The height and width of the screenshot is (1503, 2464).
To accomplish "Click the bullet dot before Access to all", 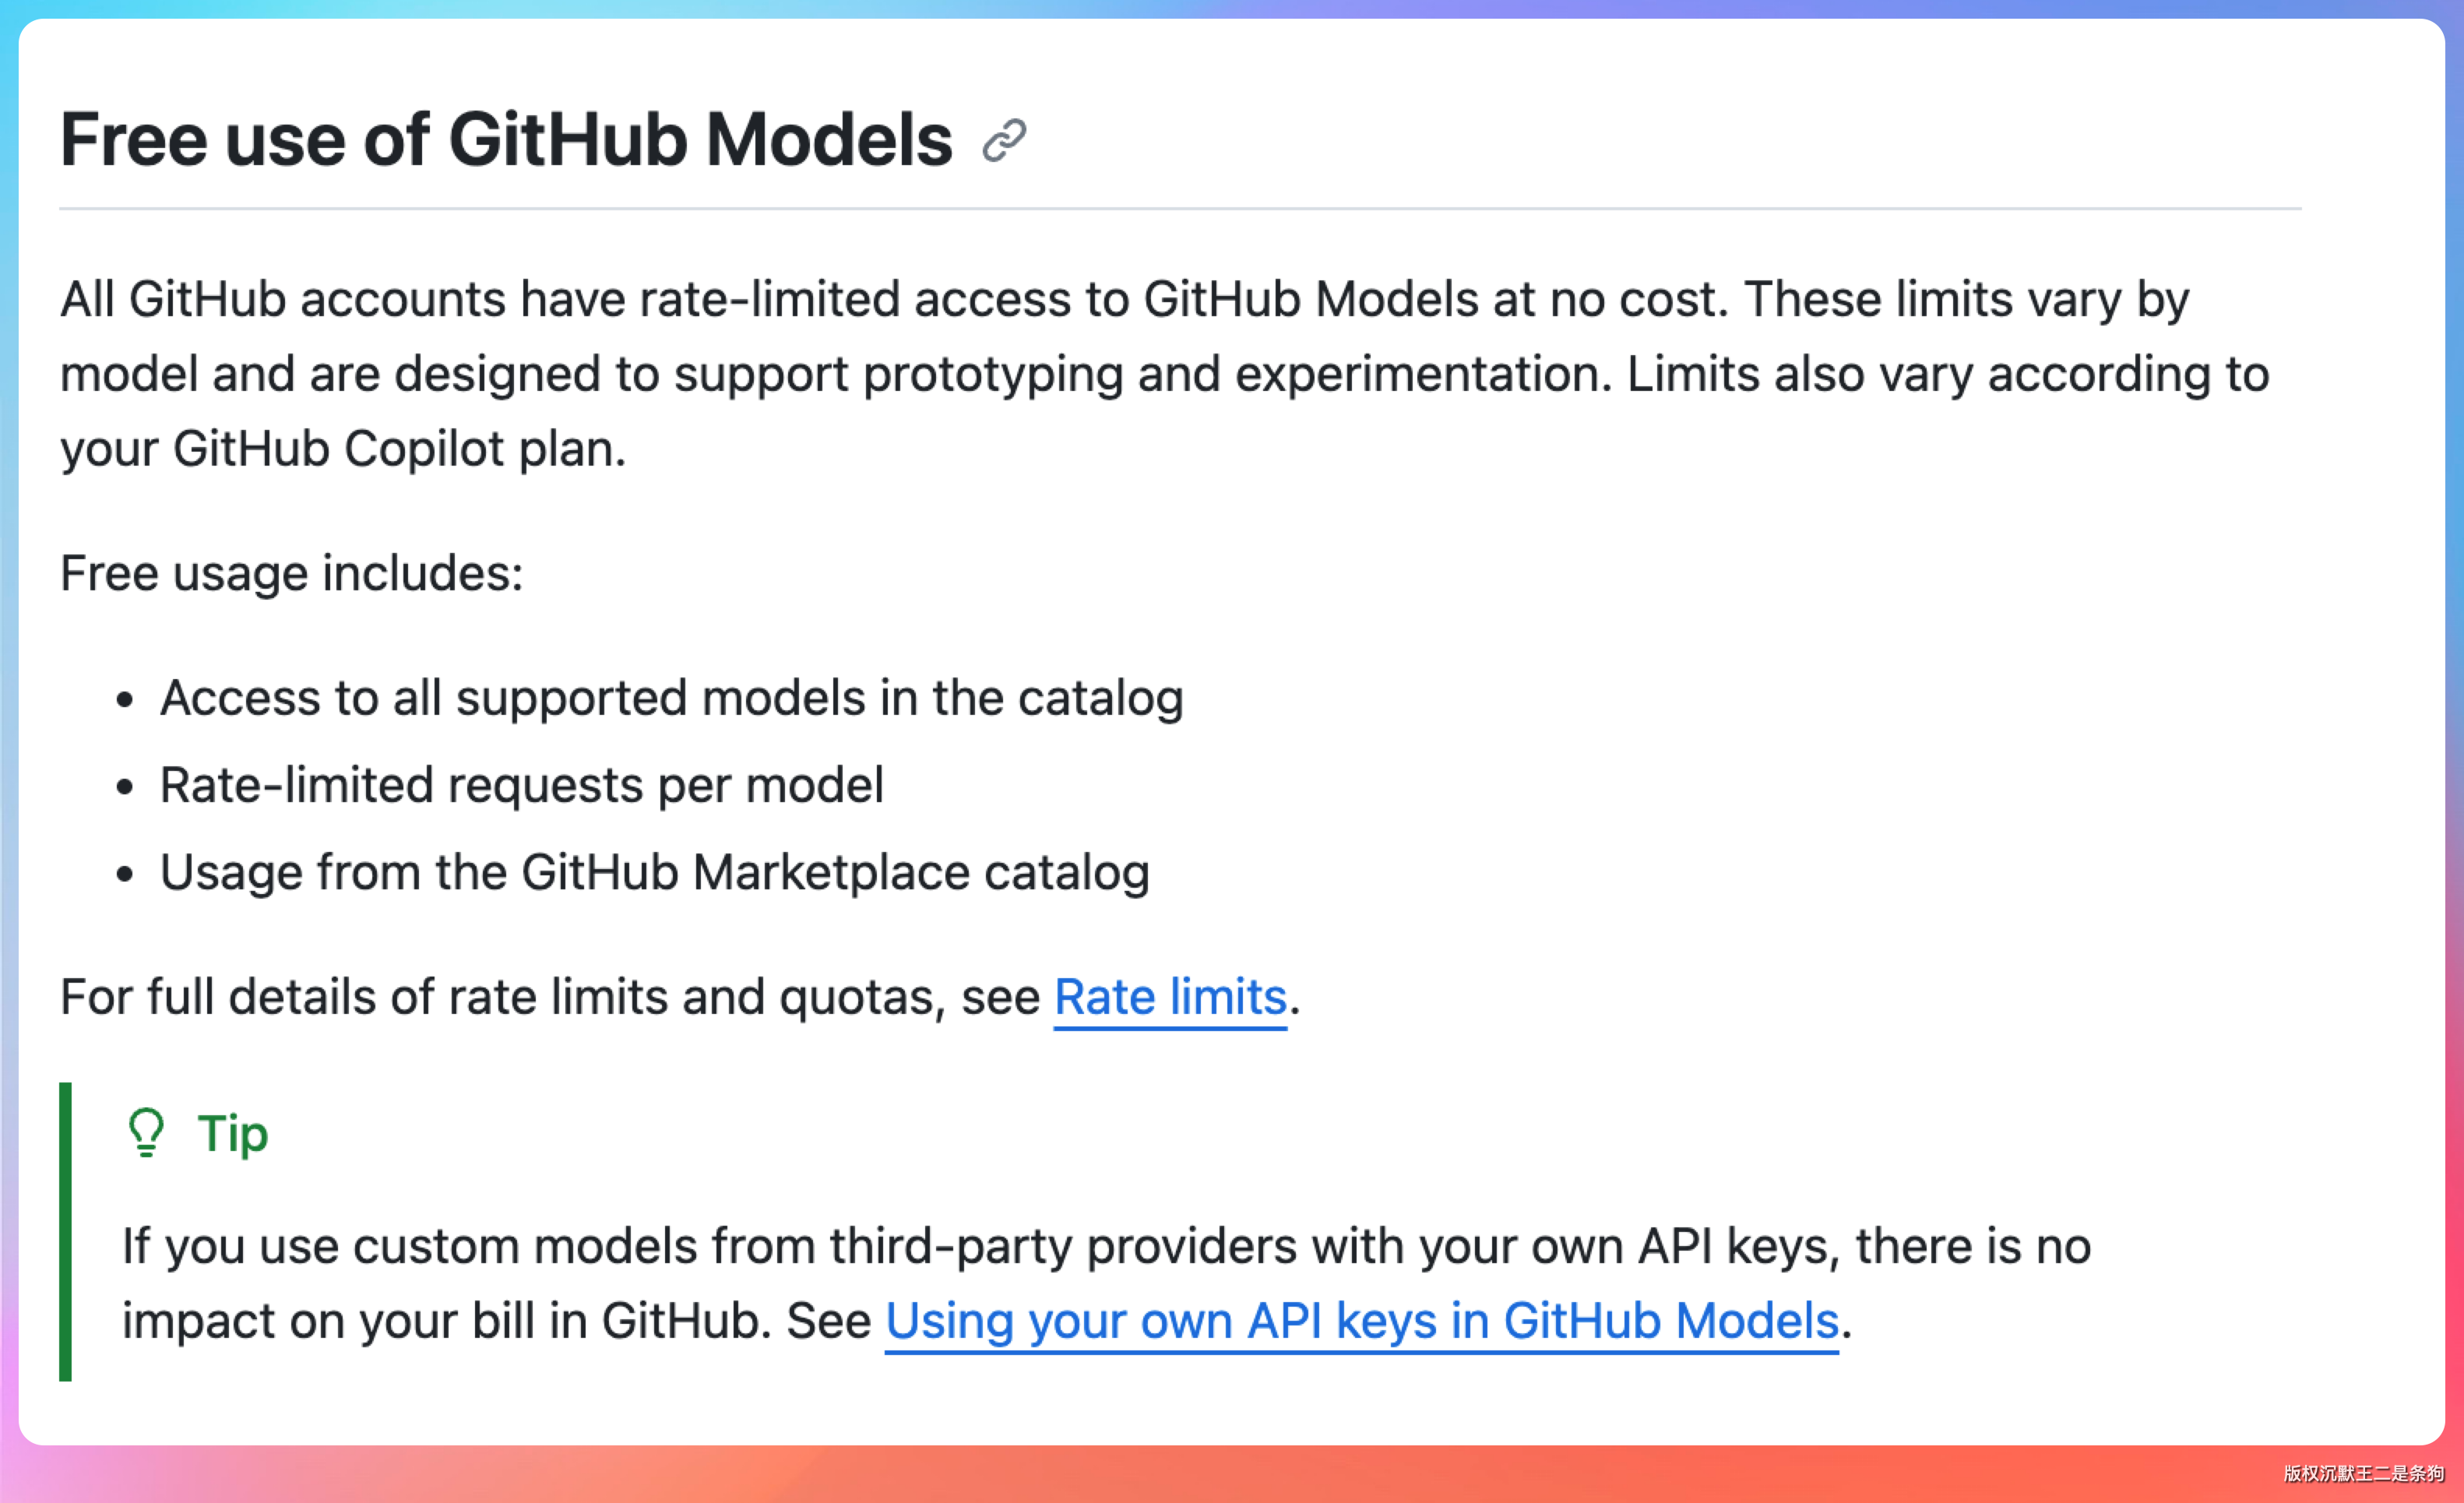I will click(x=124, y=700).
